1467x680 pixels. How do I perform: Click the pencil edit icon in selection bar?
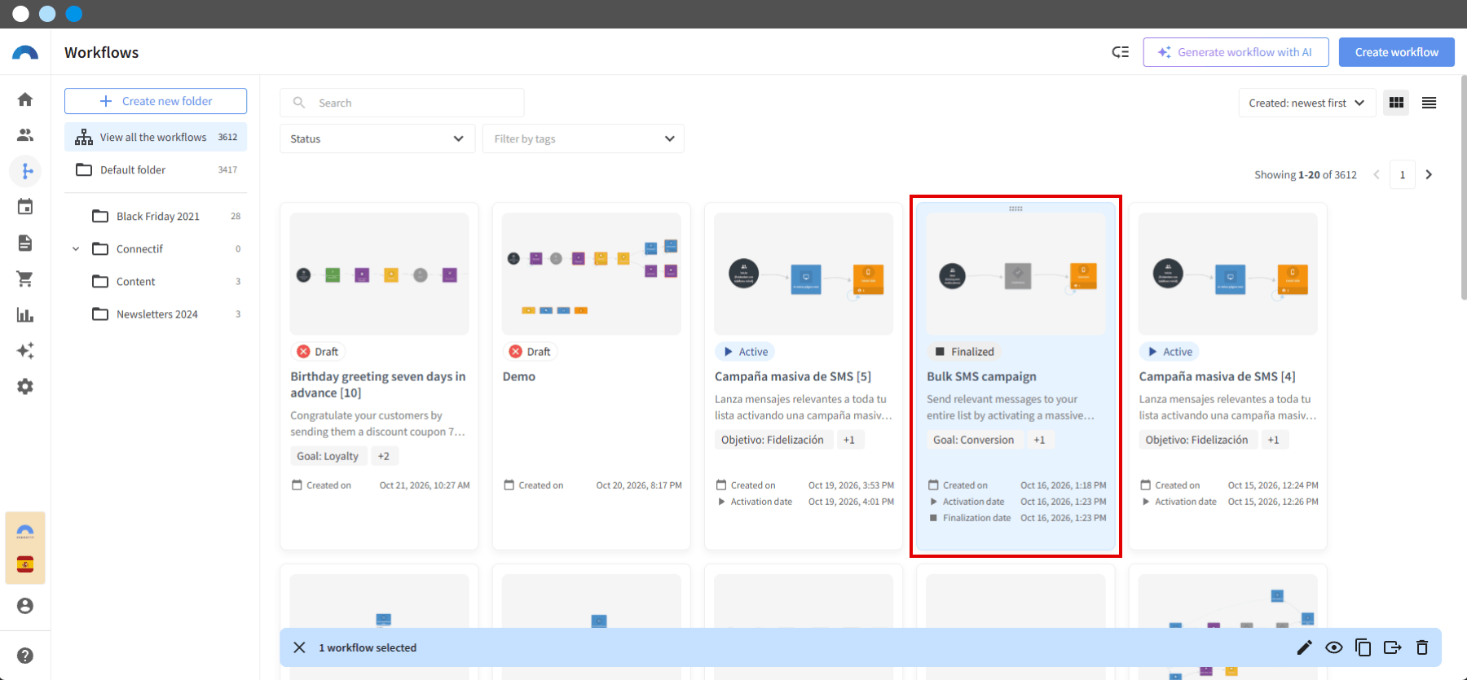tap(1304, 647)
